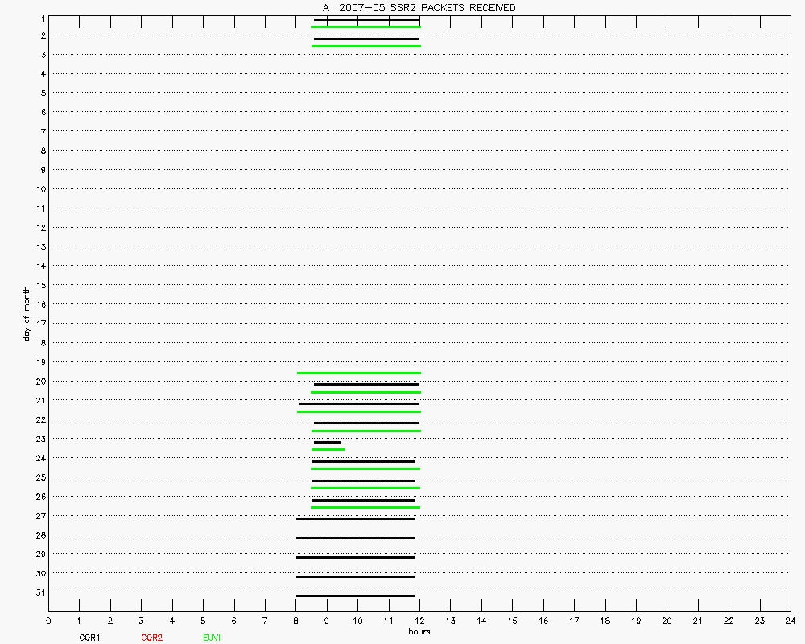Select the black bar for day 27
The width and height of the screenshot is (805, 644).
[x=356, y=518]
